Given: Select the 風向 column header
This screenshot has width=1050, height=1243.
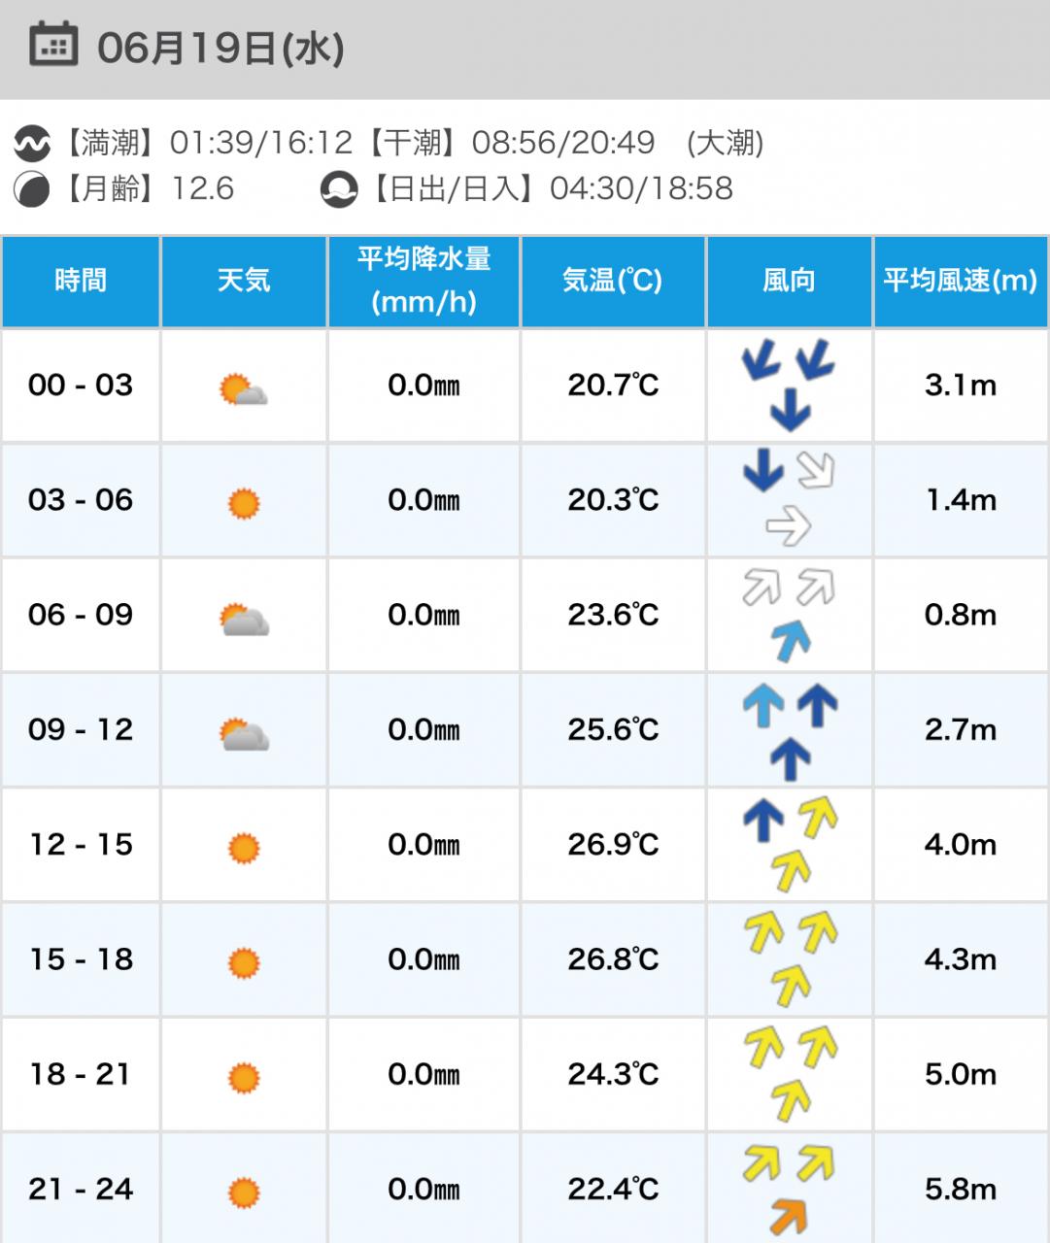Looking at the screenshot, I should coord(789,281).
